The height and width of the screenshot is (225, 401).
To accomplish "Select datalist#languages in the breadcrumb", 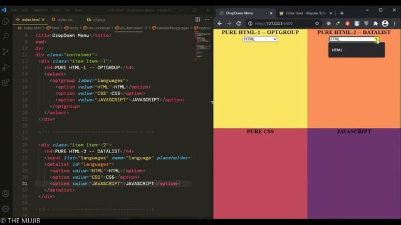I will tap(173, 28).
